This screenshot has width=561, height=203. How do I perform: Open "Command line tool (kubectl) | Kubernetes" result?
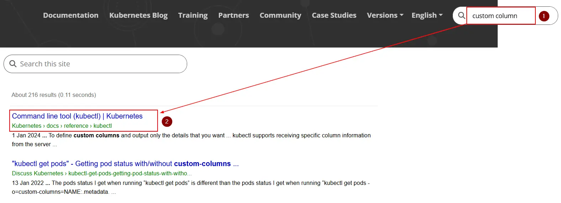point(77,116)
